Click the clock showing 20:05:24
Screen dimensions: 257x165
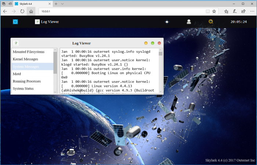pyautogui.click(x=239, y=22)
